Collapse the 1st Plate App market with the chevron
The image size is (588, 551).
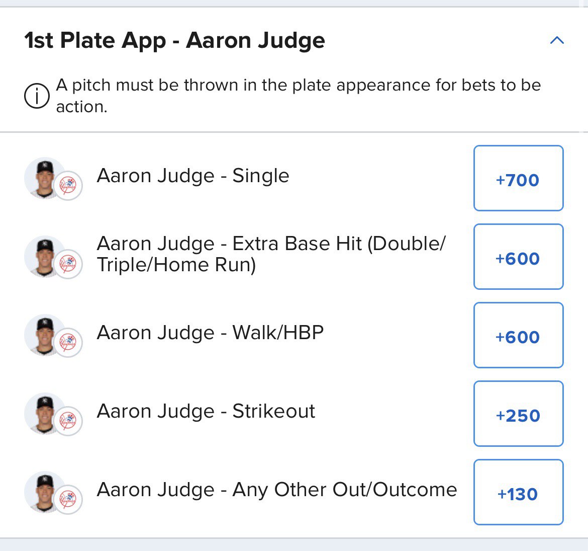[556, 40]
